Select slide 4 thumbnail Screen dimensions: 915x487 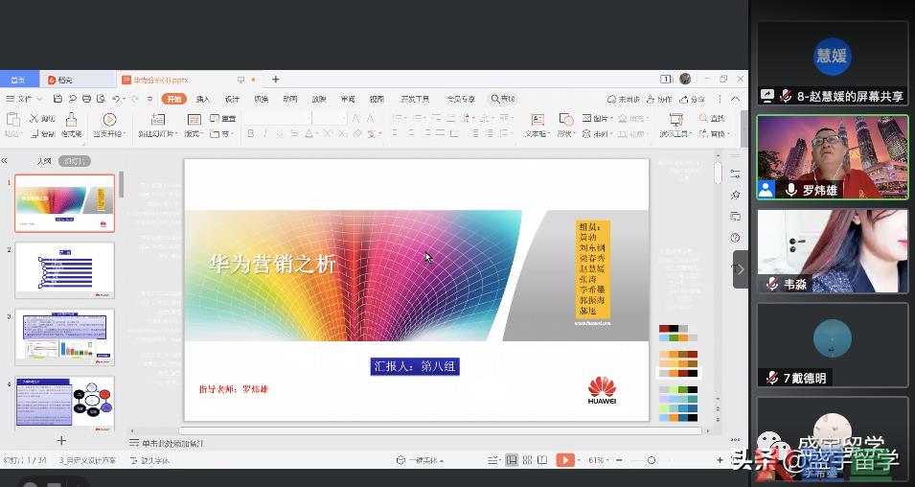pos(64,403)
